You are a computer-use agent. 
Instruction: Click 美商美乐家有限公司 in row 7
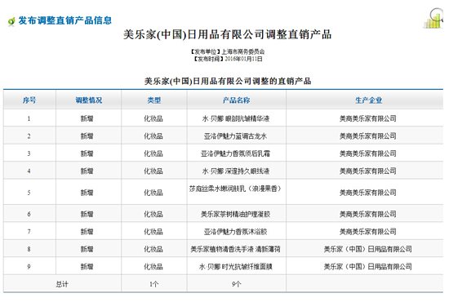tap(368, 232)
